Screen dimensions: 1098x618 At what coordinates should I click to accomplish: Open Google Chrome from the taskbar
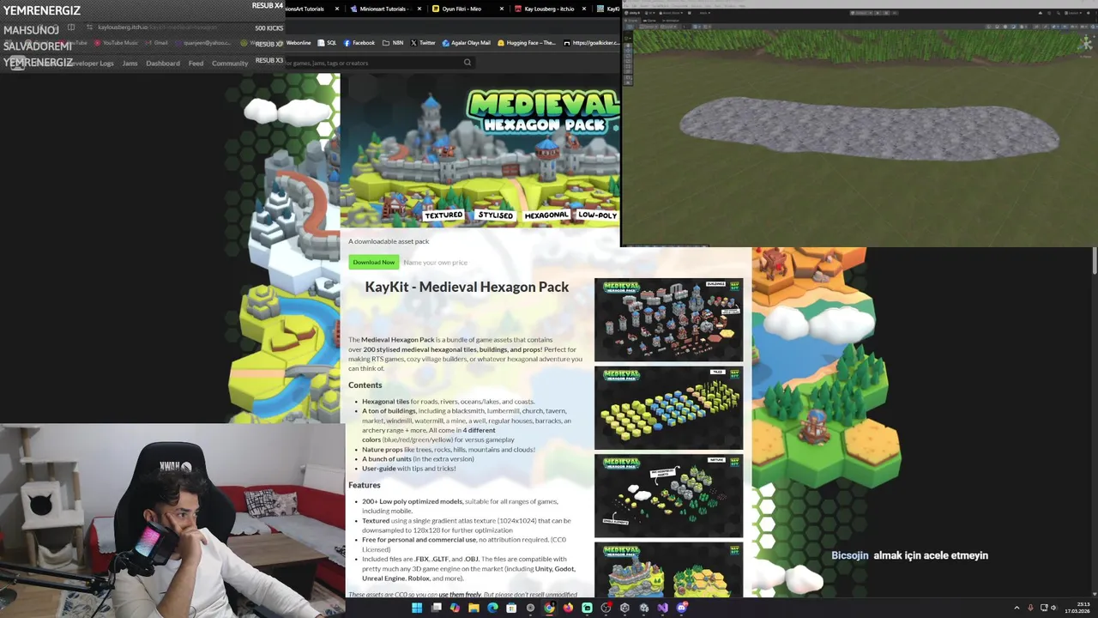(x=549, y=608)
